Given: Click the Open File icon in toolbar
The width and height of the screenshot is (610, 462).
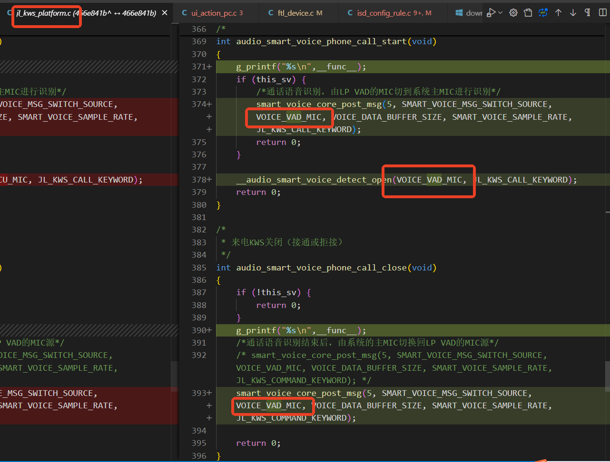Looking at the screenshot, I should [528, 13].
